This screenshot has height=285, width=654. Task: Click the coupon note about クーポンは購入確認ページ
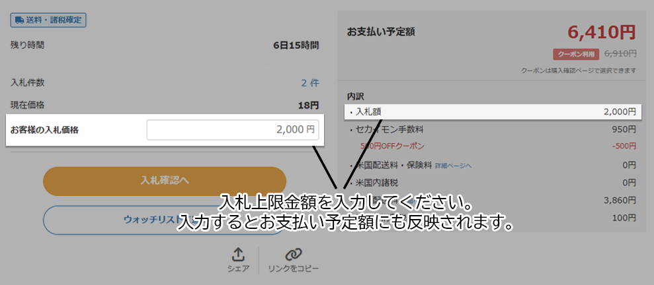click(x=579, y=71)
